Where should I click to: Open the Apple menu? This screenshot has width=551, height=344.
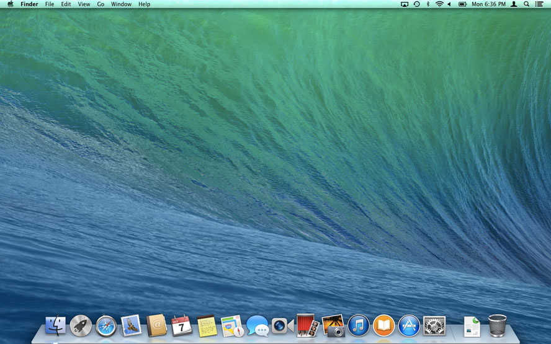11,4
